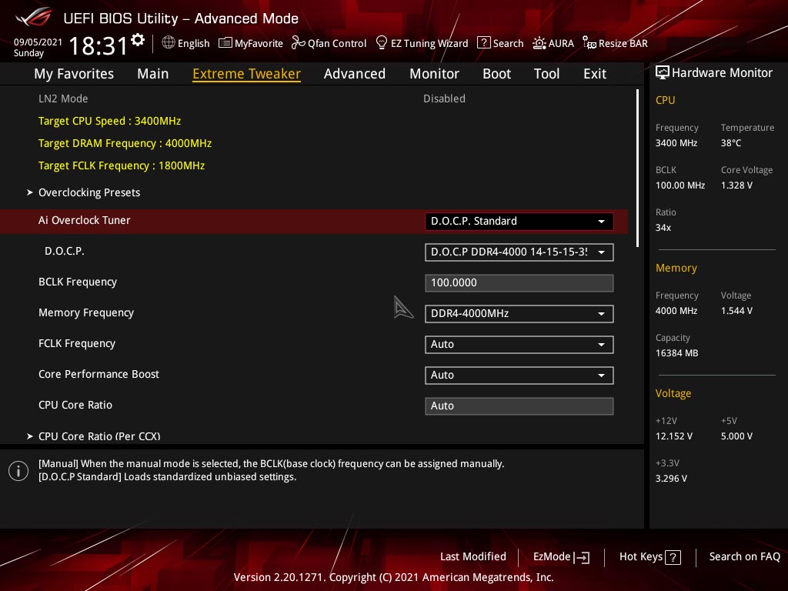The height and width of the screenshot is (591, 788).
Task: Click the CPU temperature 38°C value
Action: [x=731, y=143]
